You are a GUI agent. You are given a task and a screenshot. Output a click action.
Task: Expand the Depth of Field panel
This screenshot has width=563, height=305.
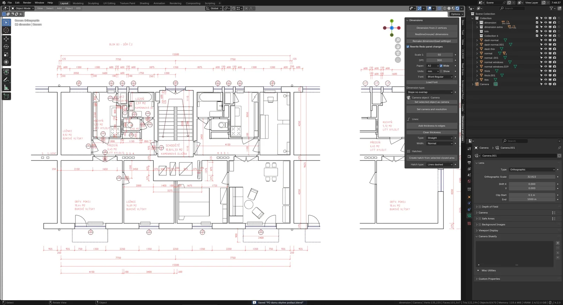point(490,207)
